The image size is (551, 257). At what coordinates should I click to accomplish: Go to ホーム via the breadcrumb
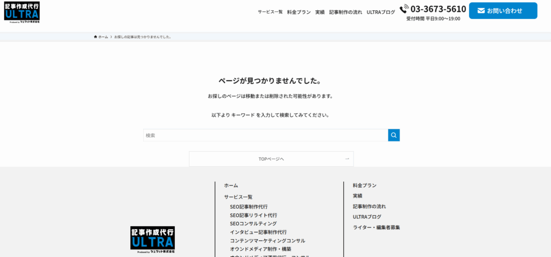[103, 37]
